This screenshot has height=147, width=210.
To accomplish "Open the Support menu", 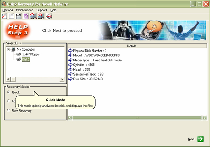I will pyautogui.click(x=42, y=10).
